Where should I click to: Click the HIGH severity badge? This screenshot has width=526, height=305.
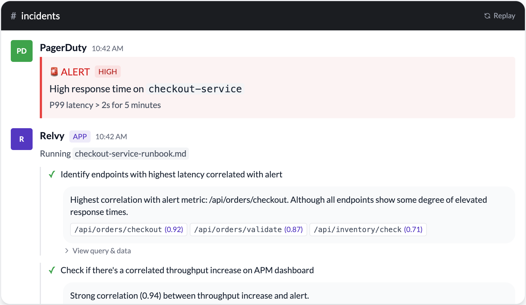click(x=107, y=72)
